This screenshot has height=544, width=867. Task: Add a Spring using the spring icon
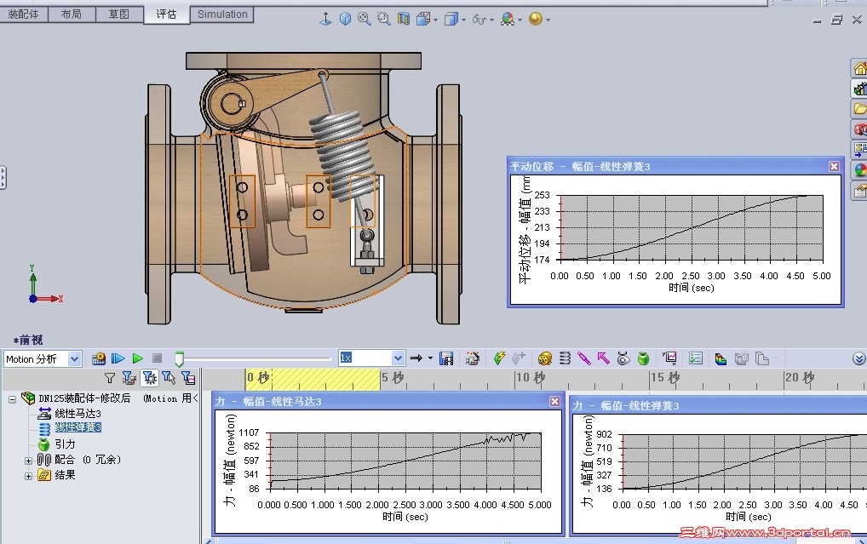pos(565,358)
